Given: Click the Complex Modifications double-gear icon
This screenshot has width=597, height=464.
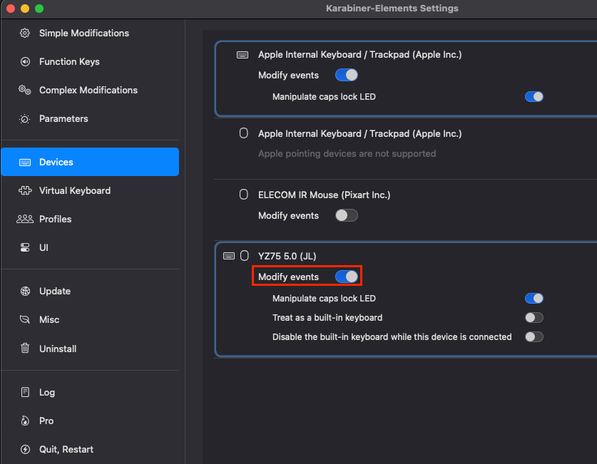Looking at the screenshot, I should 25,90.
